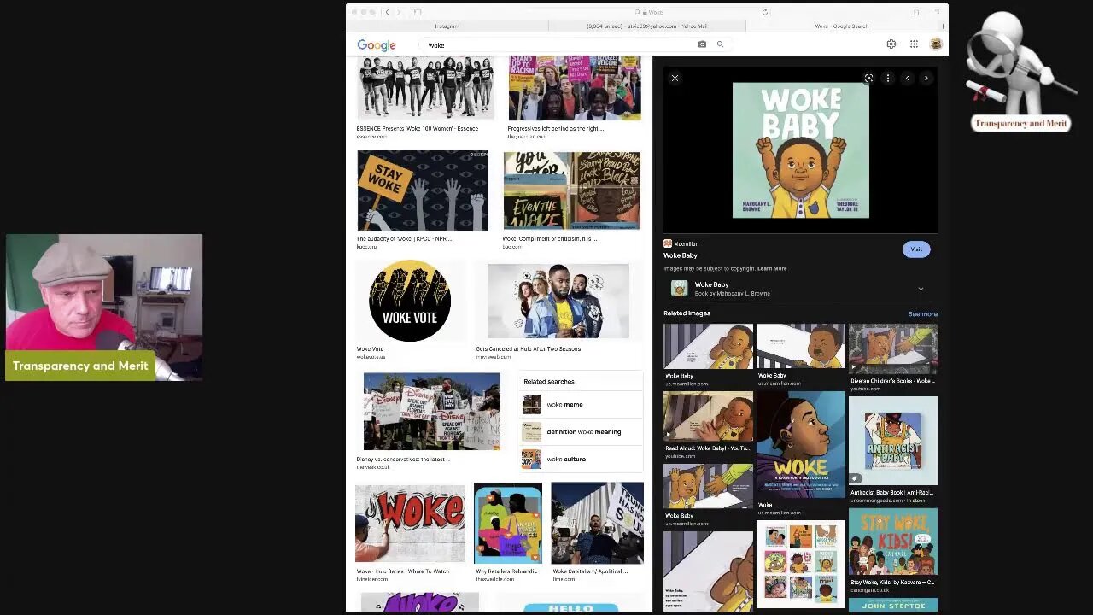Open search by image camera icon
Screen dimensions: 1093x615
(702, 44)
